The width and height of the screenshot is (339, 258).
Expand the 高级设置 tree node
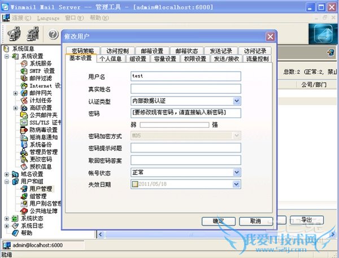click(15, 108)
